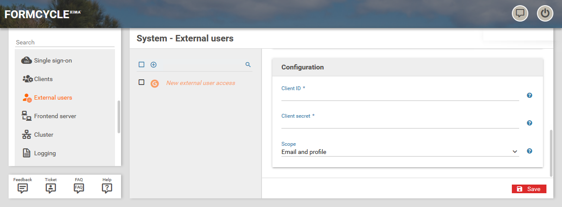The height and width of the screenshot is (207, 562).
Task: Go to Clients menu item
Action: pyautogui.click(x=43, y=79)
